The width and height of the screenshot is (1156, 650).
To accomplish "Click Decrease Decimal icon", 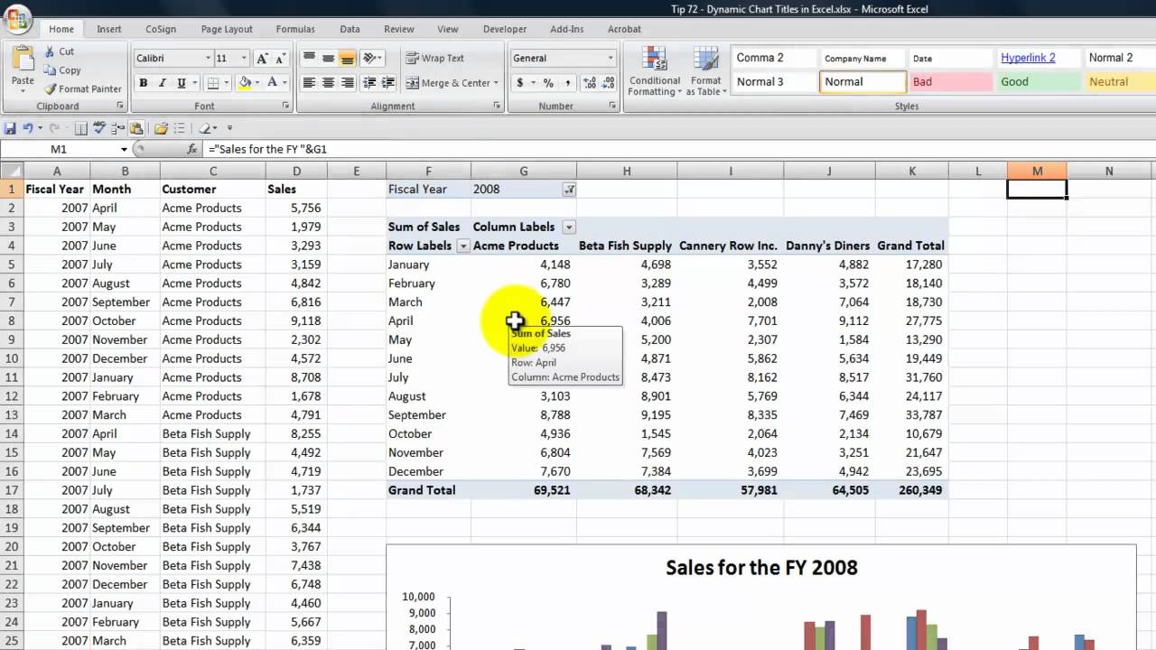I will (x=609, y=83).
